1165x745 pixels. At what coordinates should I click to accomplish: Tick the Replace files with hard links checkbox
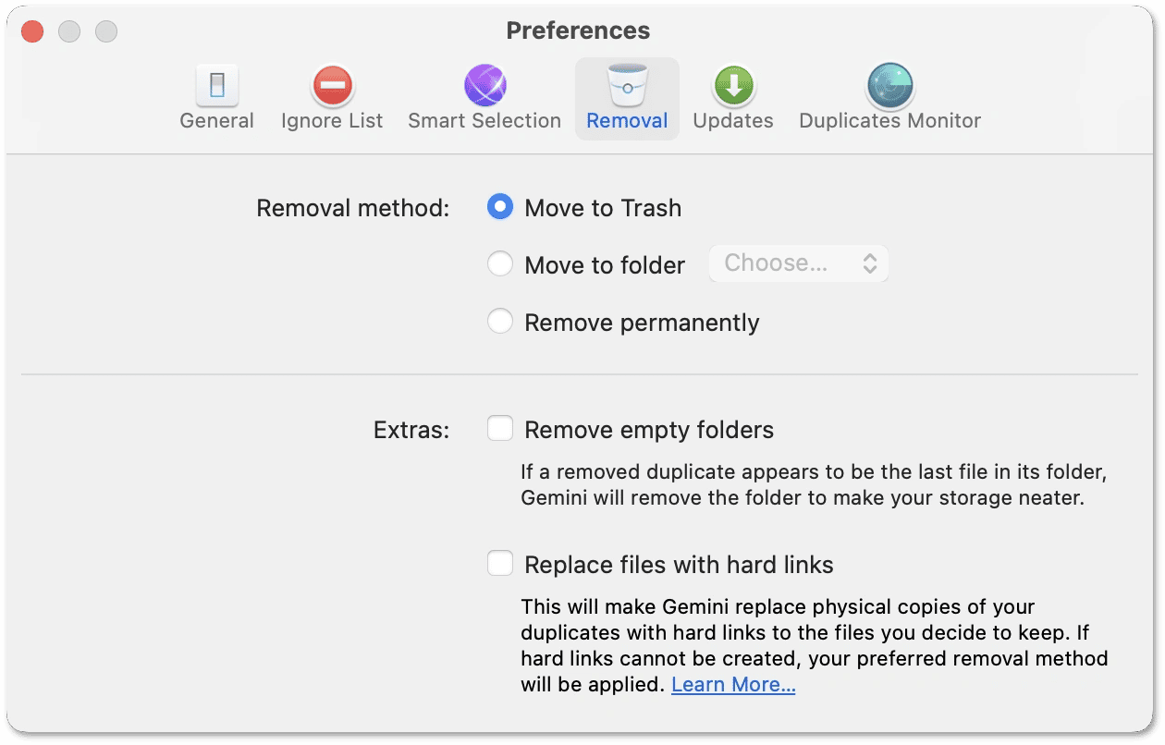500,564
